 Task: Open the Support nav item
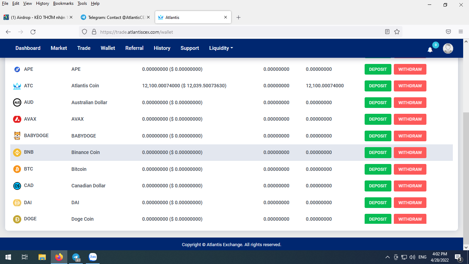(190, 48)
